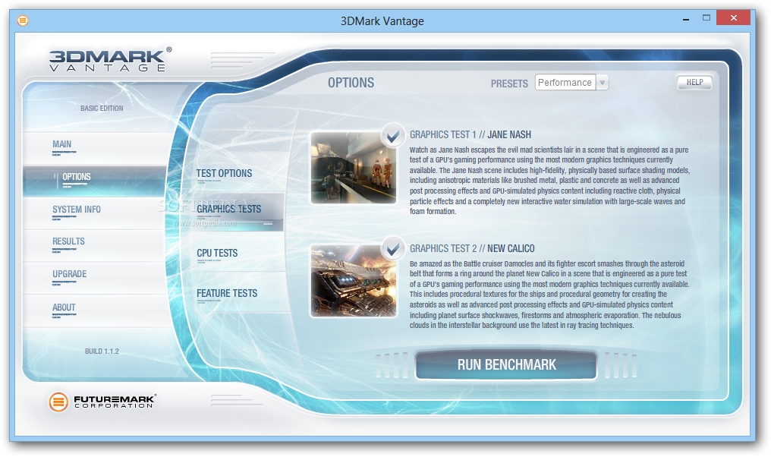Select the Options menu item

94,181
